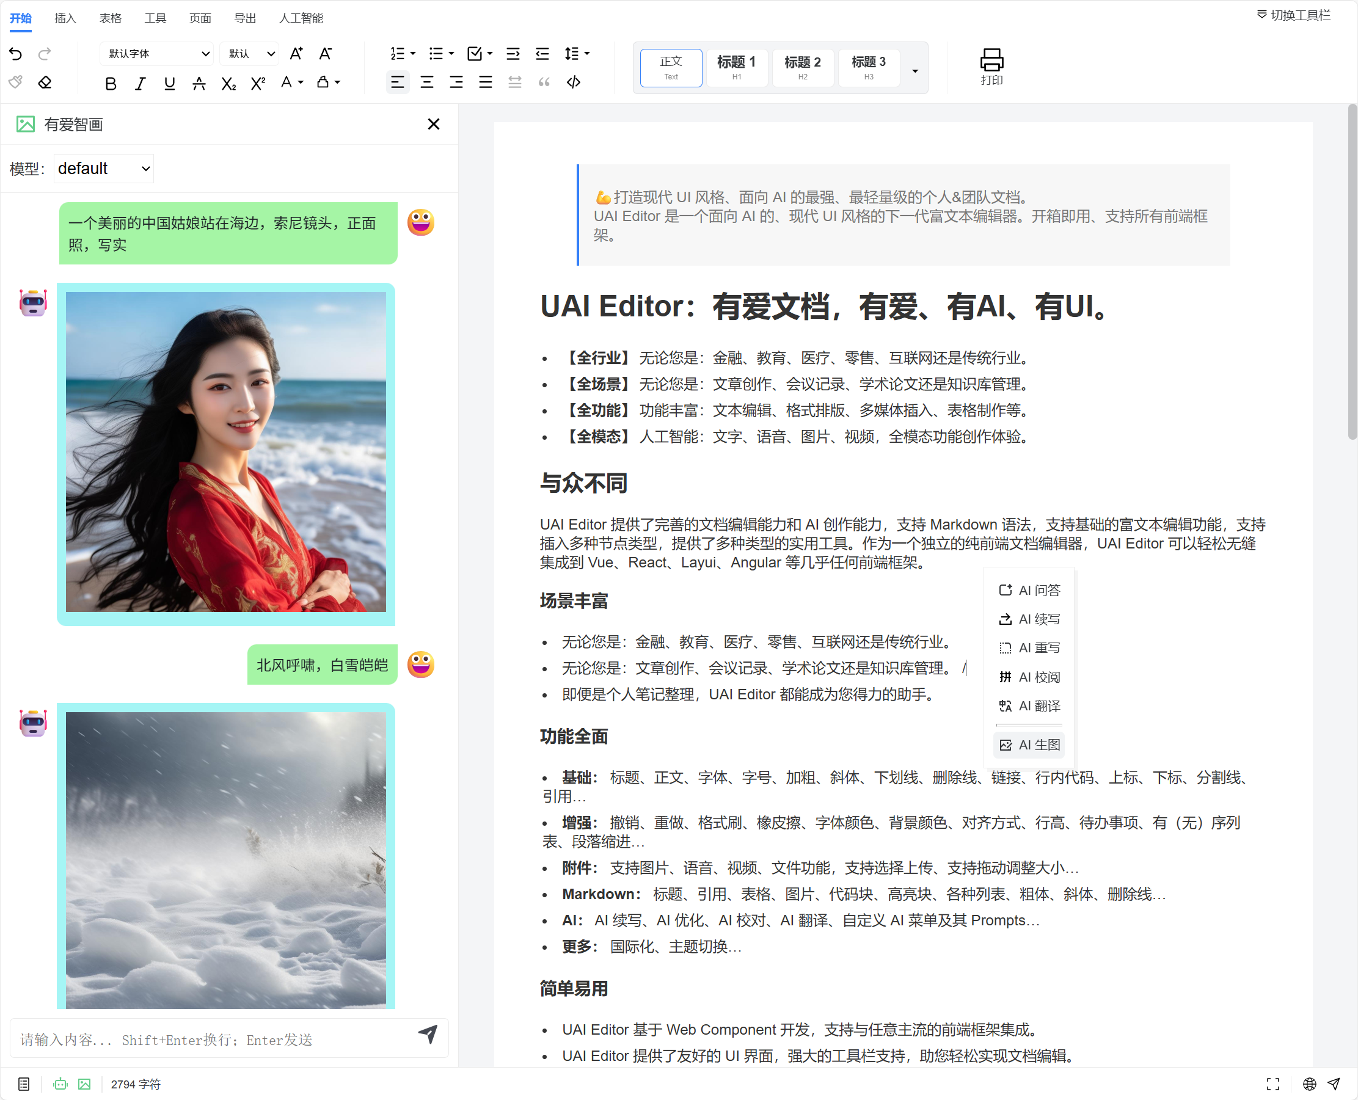Open the font color picker dropdown

301,82
